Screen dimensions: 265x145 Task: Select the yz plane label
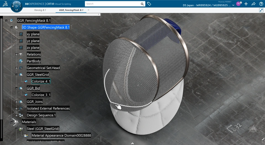33,41
